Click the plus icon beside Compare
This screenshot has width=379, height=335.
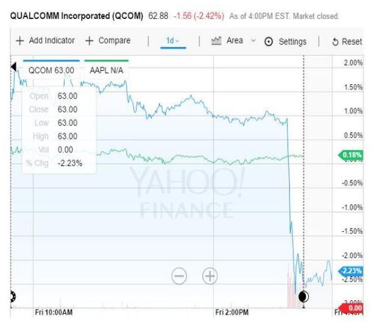point(89,41)
